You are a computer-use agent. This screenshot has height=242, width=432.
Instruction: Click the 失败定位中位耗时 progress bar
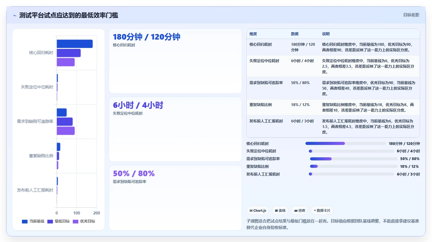coord(351,151)
